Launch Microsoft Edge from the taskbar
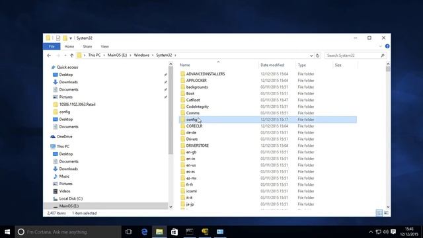 coord(144,232)
